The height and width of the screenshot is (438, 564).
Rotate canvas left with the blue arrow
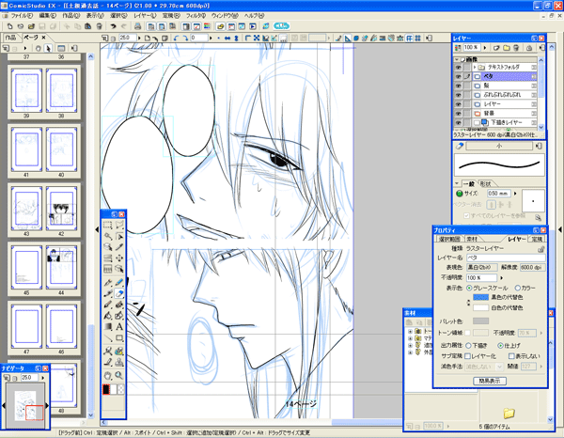[176, 38]
